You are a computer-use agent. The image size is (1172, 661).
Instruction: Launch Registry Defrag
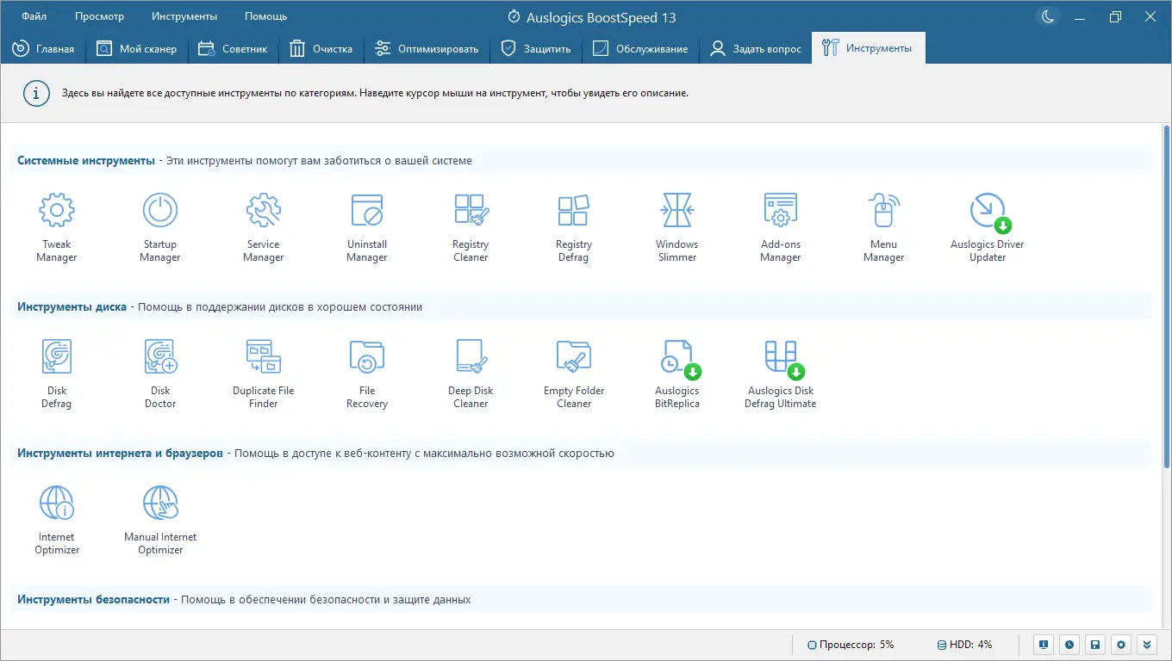[574, 227]
